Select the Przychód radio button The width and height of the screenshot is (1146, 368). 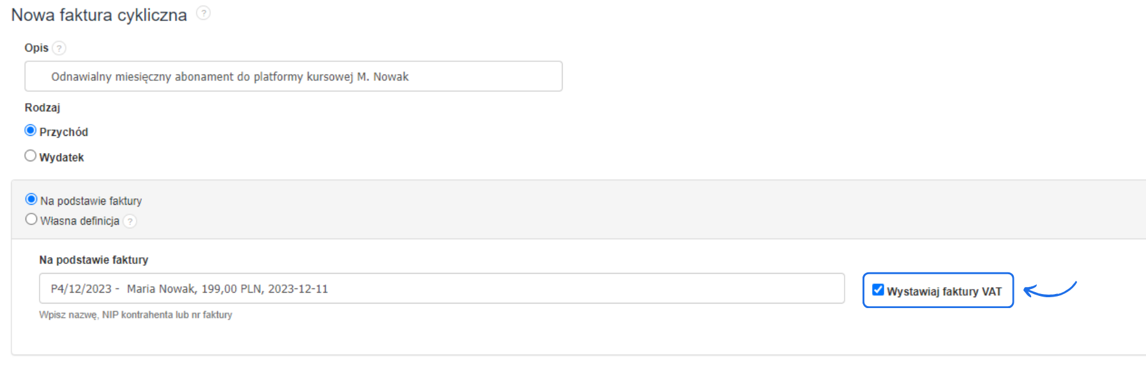point(30,131)
